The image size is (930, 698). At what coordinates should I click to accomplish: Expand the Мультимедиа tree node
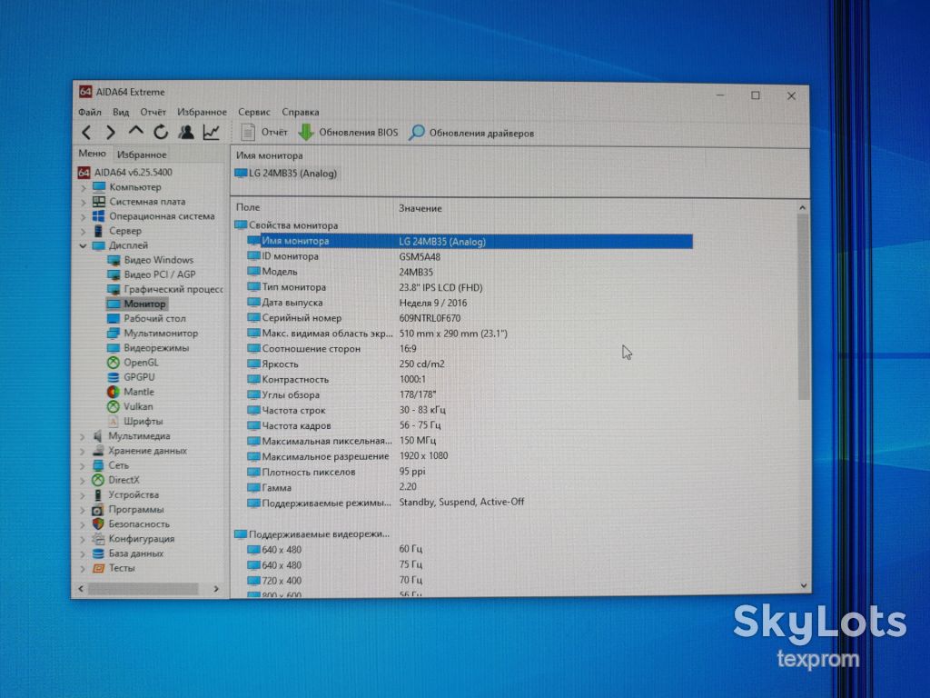tap(83, 436)
